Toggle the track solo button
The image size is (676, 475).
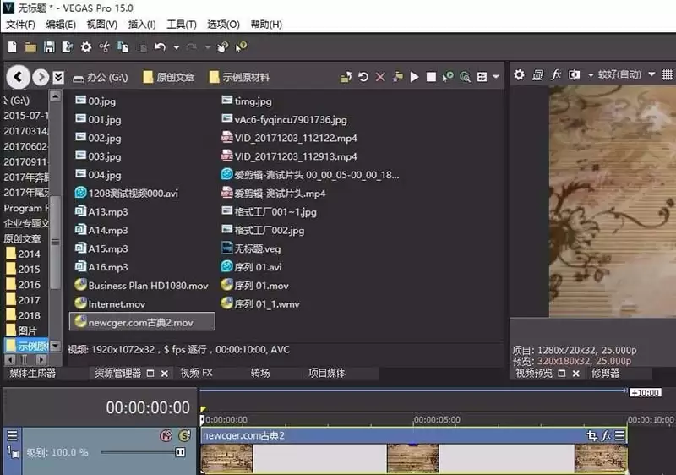(x=184, y=436)
